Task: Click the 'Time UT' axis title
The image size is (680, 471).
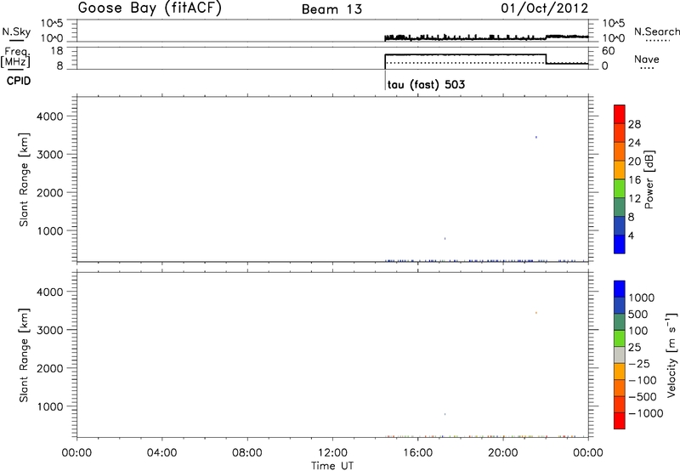Action: 332,466
